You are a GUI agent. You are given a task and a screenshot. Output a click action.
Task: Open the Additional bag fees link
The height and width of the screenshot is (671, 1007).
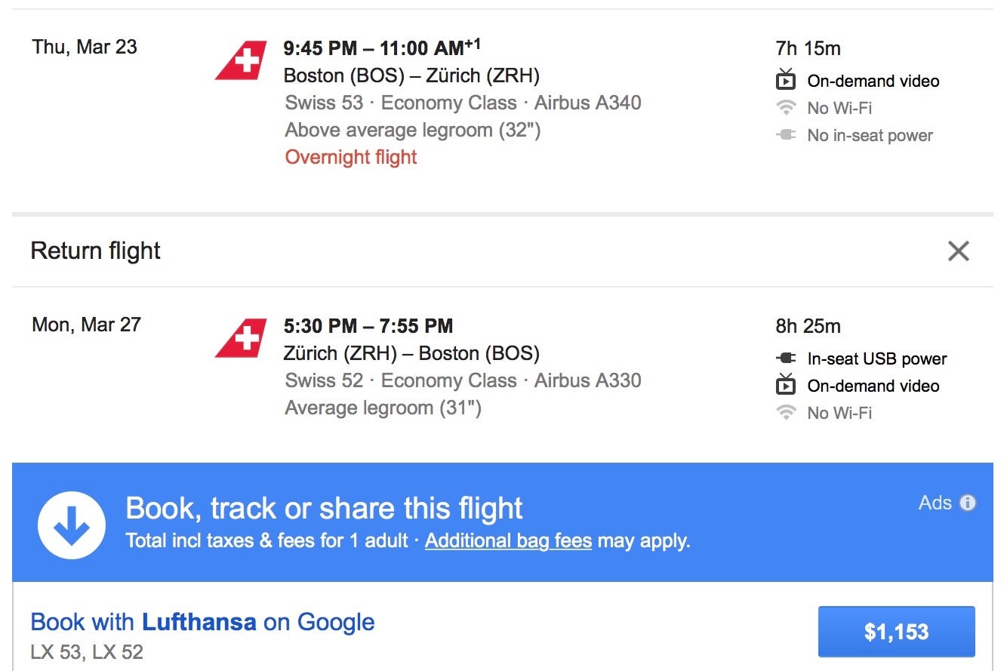click(508, 541)
